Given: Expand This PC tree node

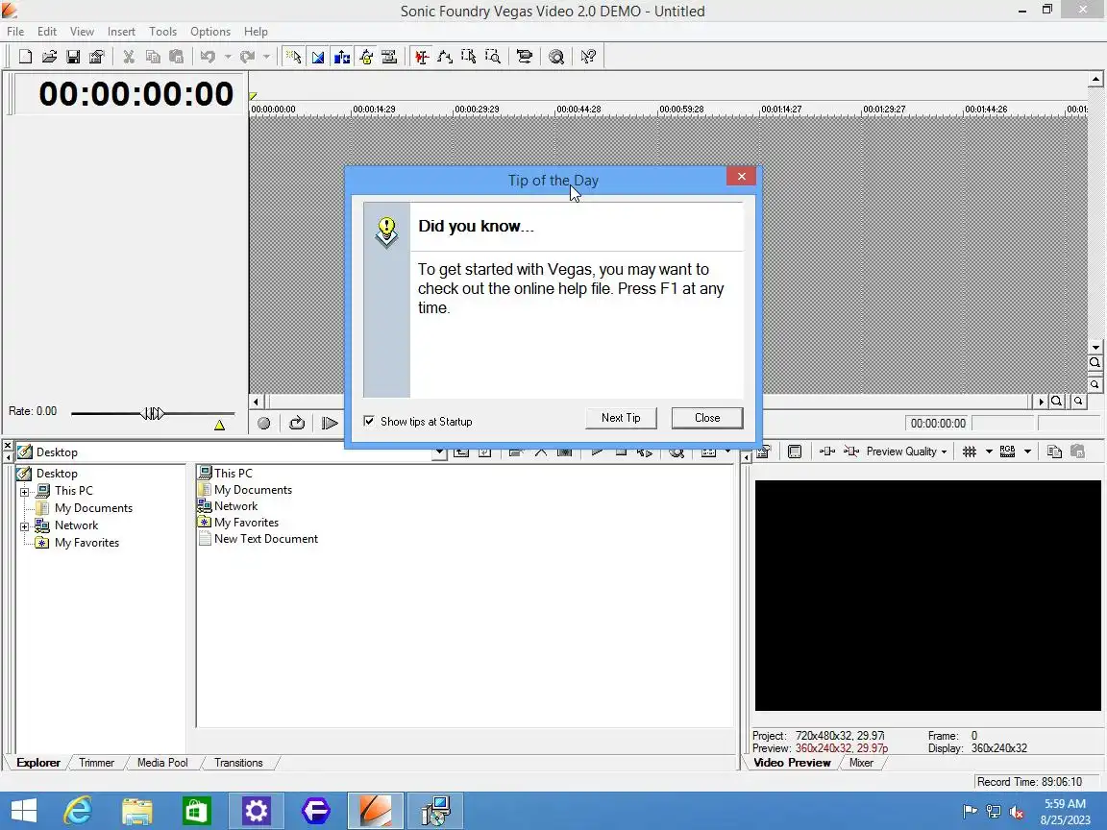Looking at the screenshot, I should coord(25,492).
